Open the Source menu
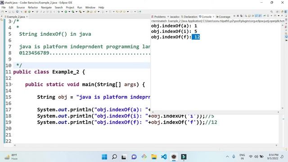The height and width of the screenshot is (162, 288). click(21, 7)
